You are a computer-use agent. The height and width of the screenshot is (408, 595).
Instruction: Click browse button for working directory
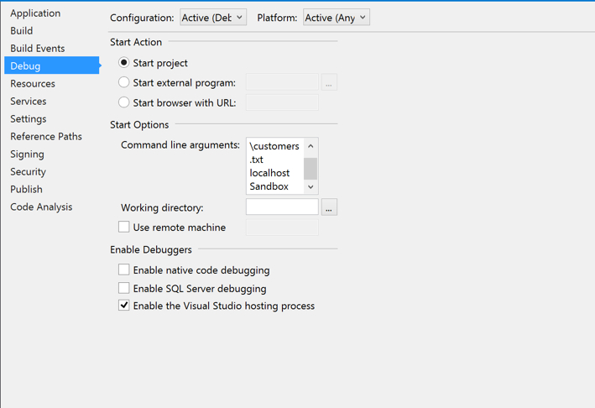[329, 207]
